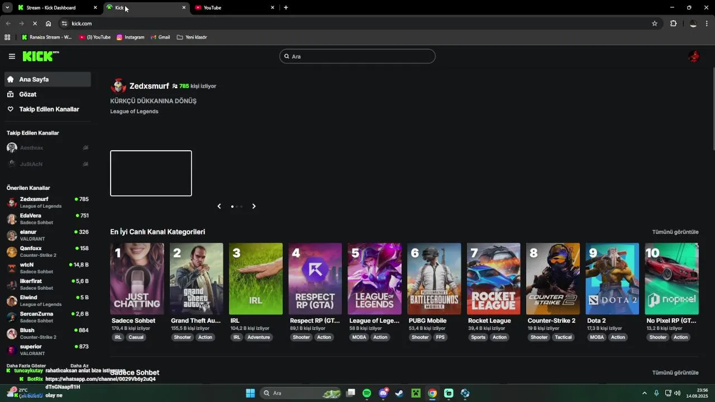
Task: Expand Daha Fazla Göster channels
Action: [x=26, y=366]
